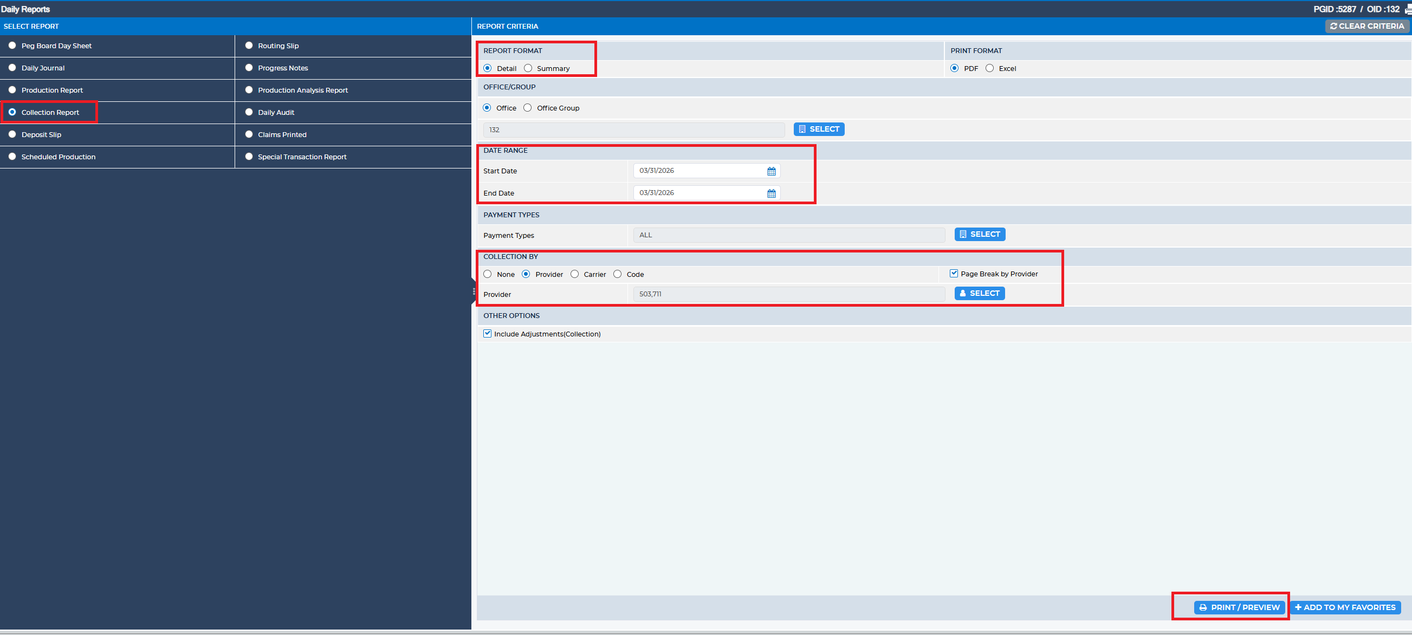Set Collection By to Carrier

pos(574,274)
